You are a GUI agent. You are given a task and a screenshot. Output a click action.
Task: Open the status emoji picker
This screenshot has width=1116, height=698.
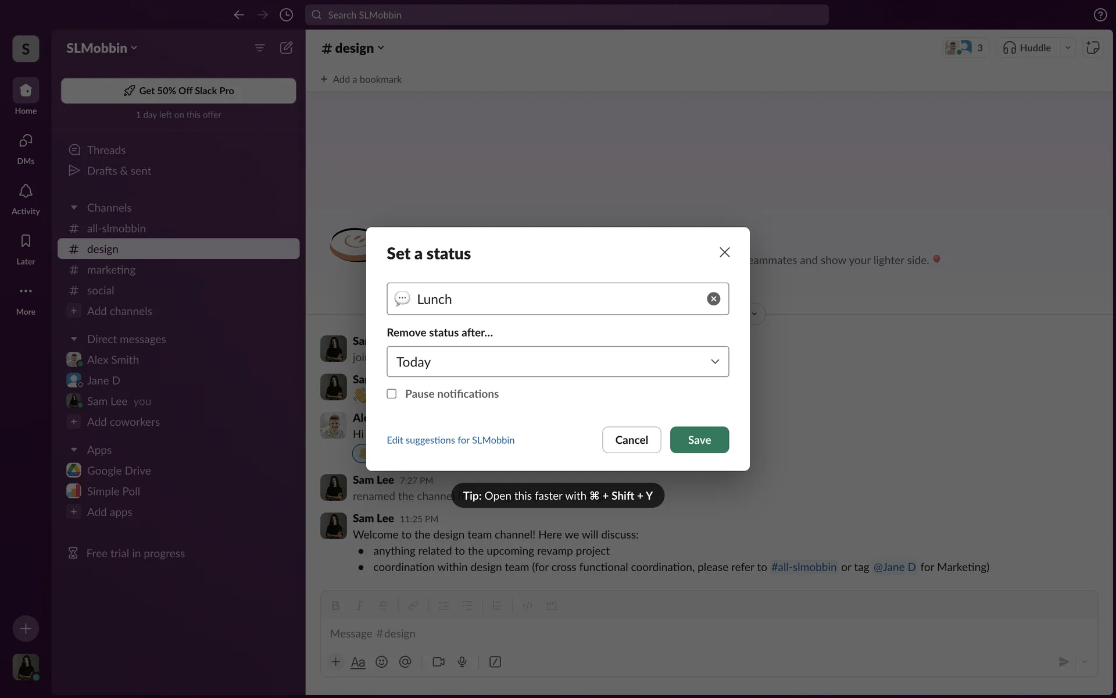402,299
